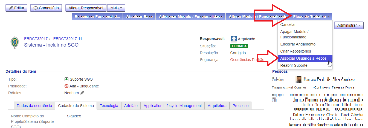The image size is (368, 128).
Task: Click the project emblem avatar icon
Action: 15,43
